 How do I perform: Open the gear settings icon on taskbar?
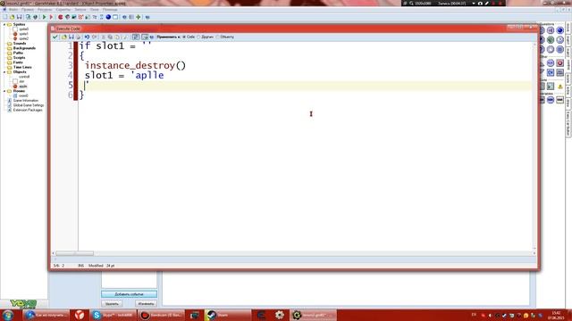point(280,315)
